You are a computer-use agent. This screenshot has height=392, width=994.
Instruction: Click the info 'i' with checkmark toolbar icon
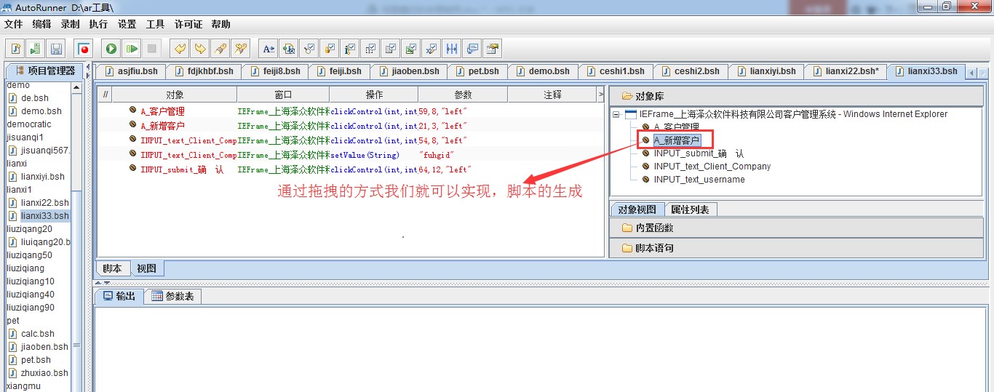(350, 49)
